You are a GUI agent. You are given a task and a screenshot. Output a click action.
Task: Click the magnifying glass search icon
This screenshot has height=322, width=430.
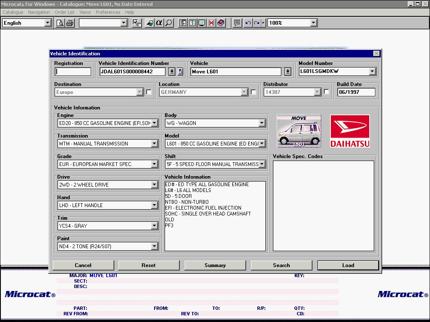click(169, 23)
